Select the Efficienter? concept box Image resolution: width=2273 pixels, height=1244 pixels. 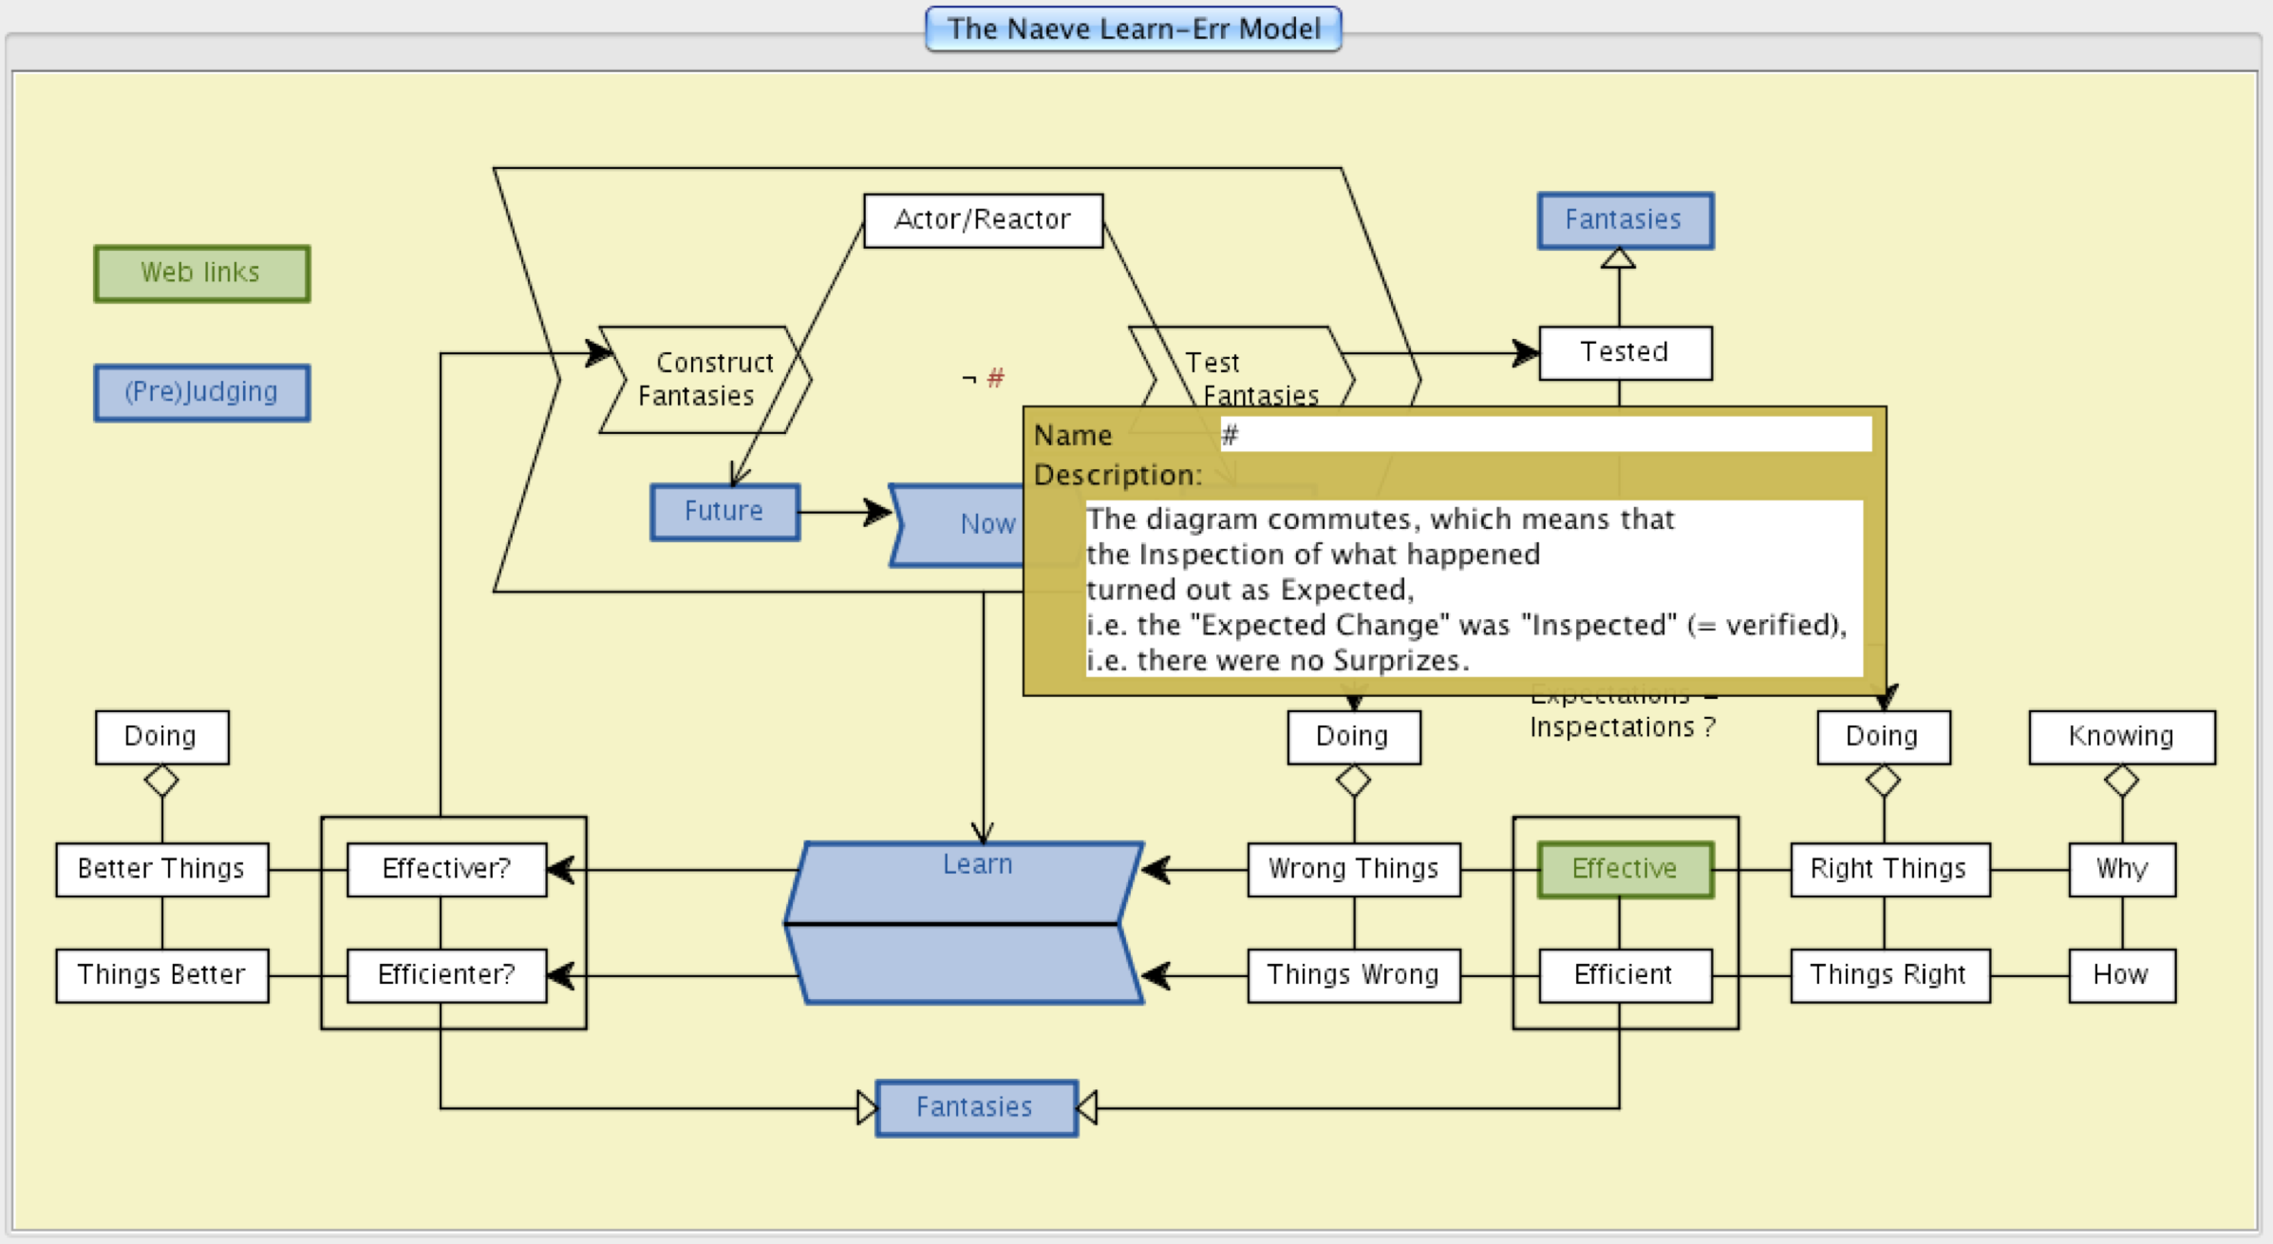coord(446,975)
